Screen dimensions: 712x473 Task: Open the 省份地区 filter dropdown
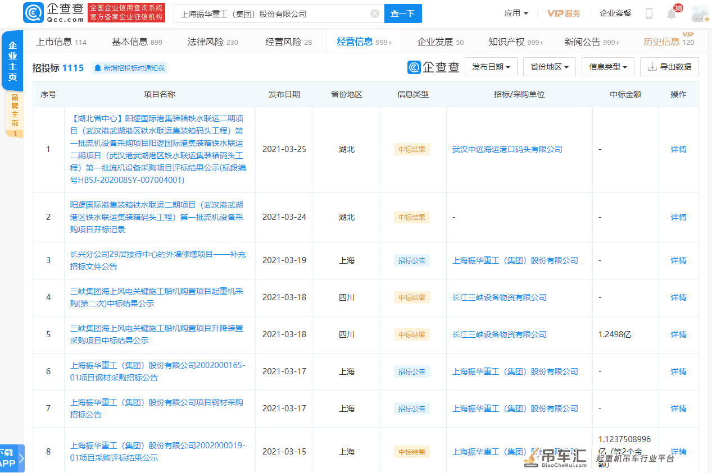550,67
